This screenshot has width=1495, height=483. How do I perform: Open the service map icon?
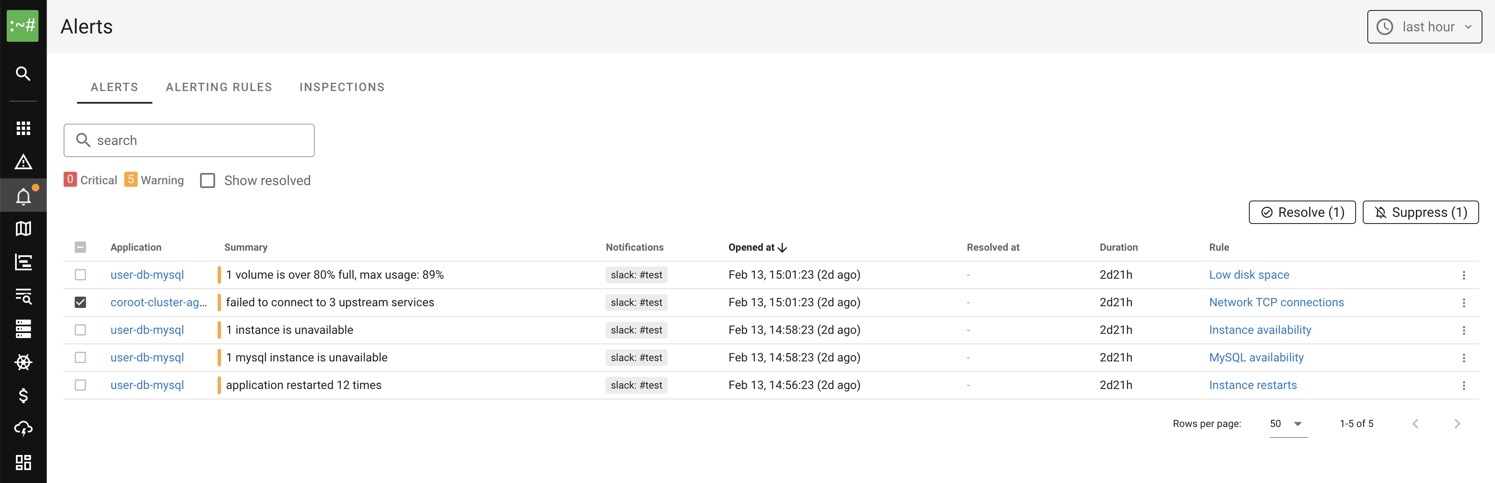pyautogui.click(x=23, y=229)
